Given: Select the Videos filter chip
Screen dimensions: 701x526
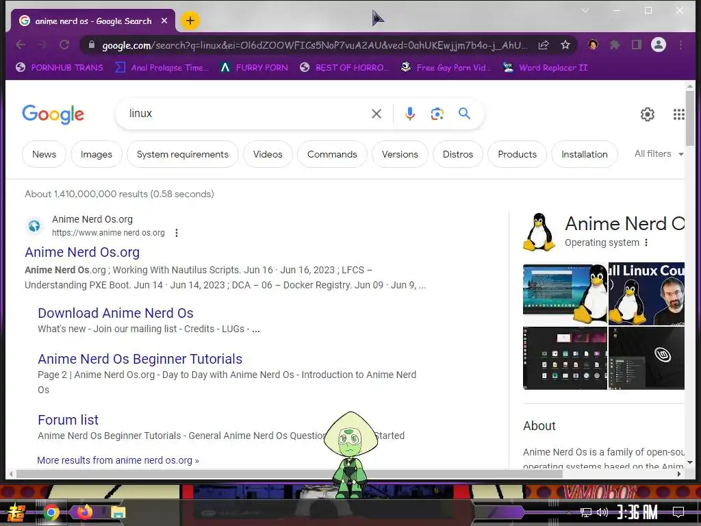Looking at the screenshot, I should tap(268, 154).
